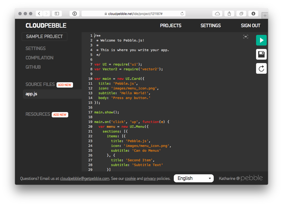This screenshot has height=206, width=283.
Task: Click the RESOURCES heading
Action: [x=38, y=114]
